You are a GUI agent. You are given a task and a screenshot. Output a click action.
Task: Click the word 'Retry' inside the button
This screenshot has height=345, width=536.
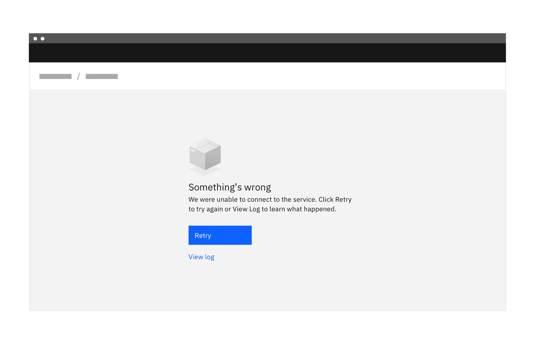(203, 235)
